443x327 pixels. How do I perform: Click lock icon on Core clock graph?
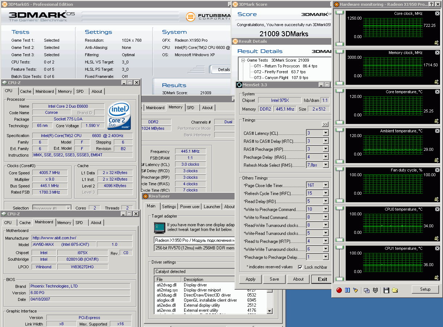[x=437, y=43]
